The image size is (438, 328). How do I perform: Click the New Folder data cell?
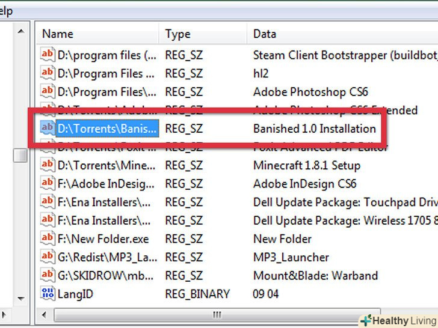[282, 239]
